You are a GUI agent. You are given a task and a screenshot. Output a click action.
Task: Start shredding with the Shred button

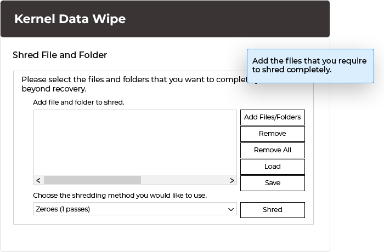272,210
